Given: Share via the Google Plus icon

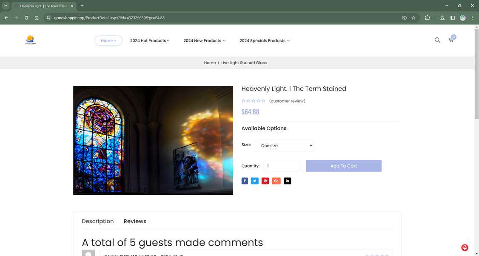Looking at the screenshot, I should 276,181.
